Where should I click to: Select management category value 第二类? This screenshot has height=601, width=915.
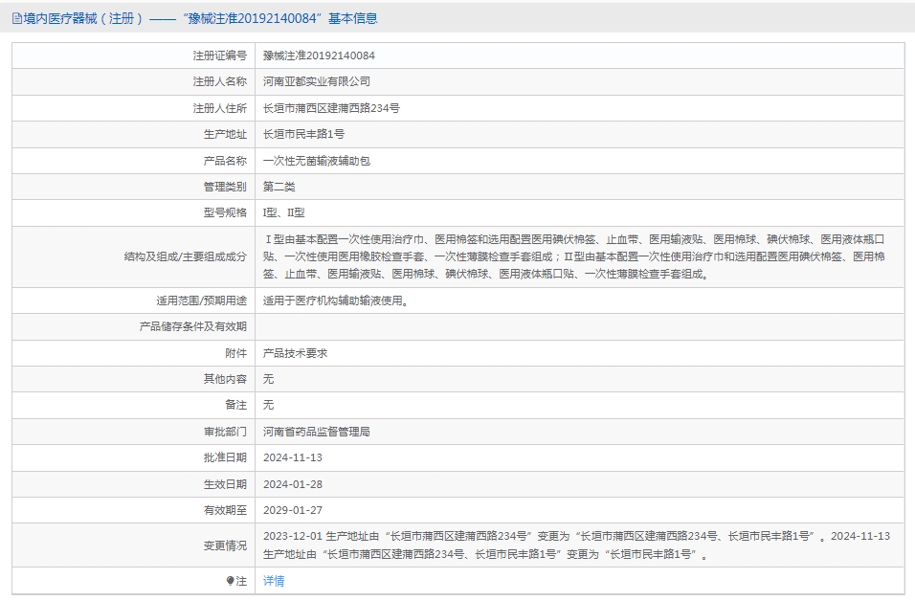279,187
